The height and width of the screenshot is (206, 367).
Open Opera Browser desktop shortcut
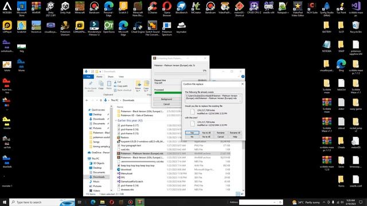pos(167,9)
